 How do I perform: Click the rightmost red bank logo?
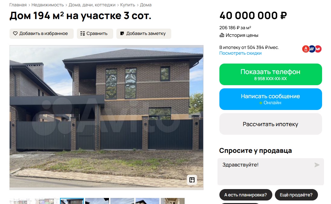(318, 49)
